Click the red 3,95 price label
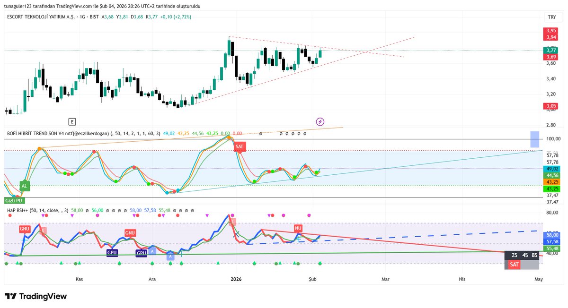This screenshot has height=308, width=568. [x=551, y=31]
